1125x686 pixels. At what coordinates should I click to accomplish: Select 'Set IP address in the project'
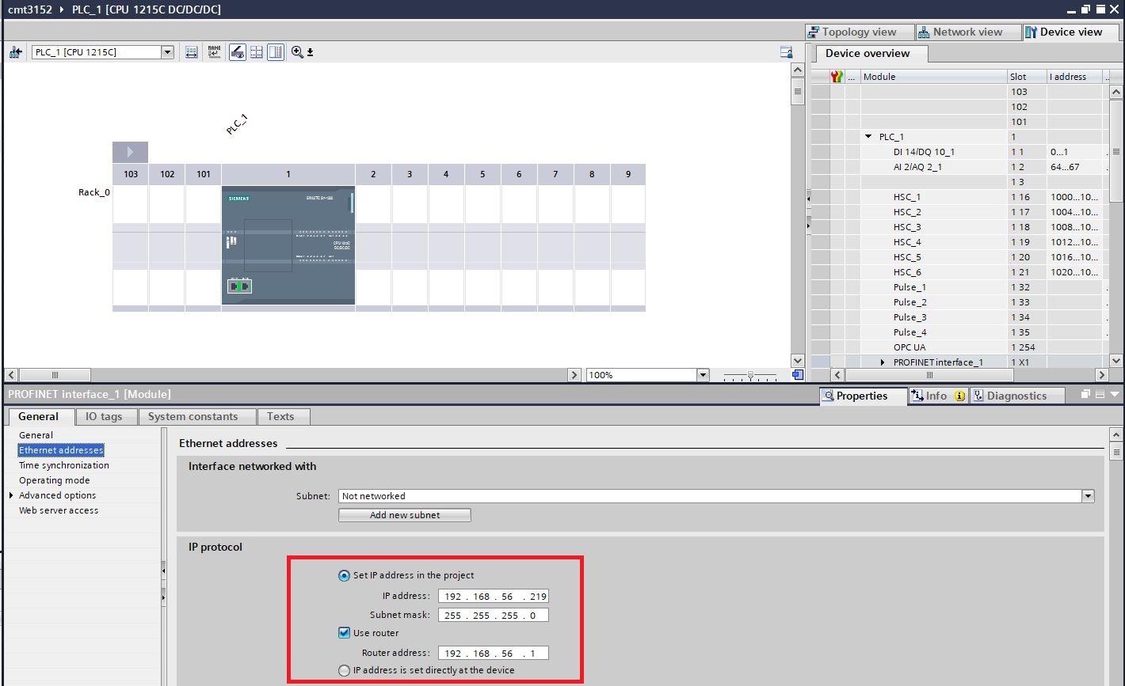tap(344, 575)
